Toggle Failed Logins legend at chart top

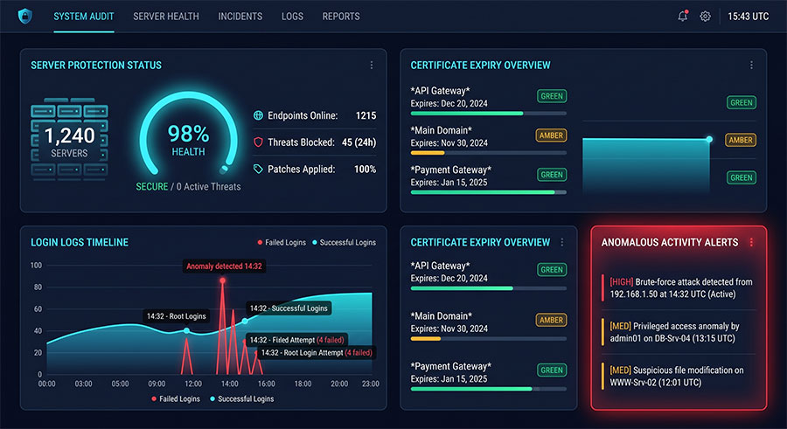tap(282, 242)
